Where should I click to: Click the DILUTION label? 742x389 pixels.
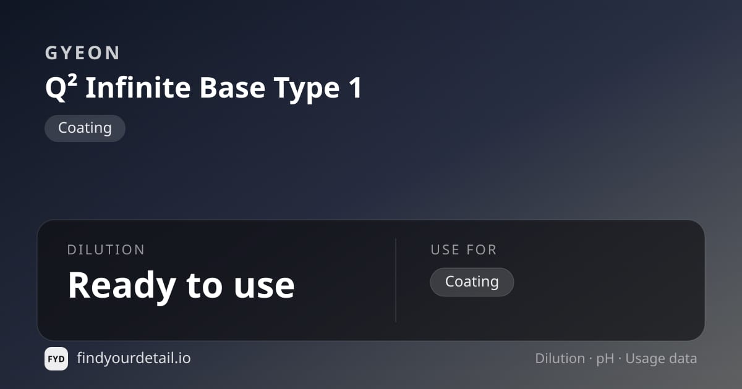[x=106, y=250]
